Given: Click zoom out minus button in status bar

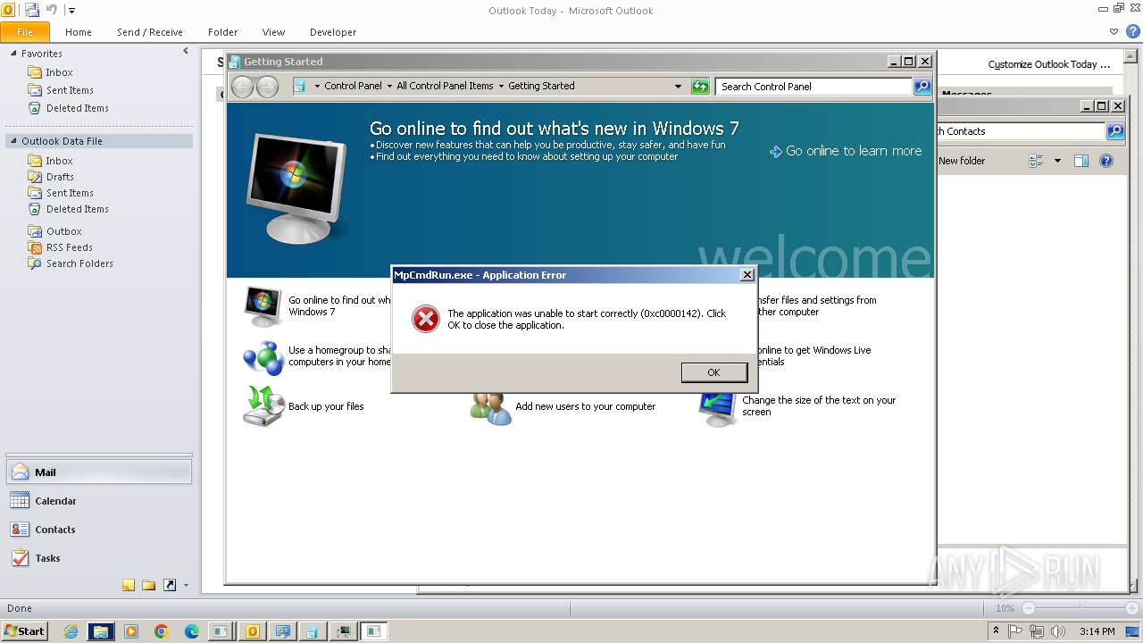Looking at the screenshot, I should 1029,608.
